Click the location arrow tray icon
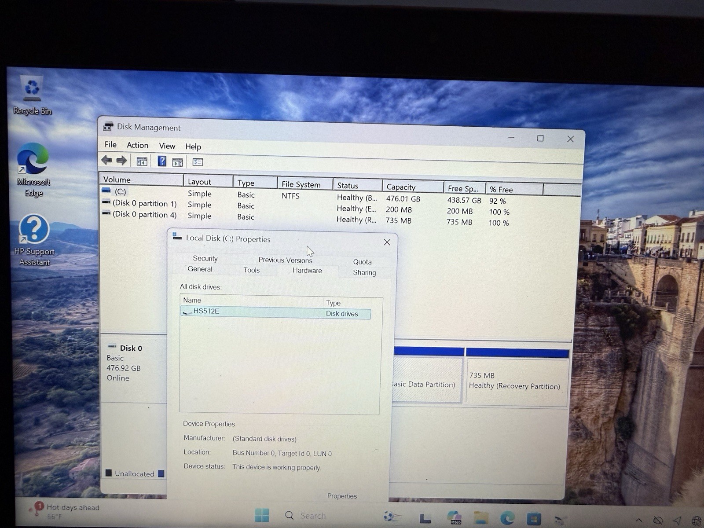704x528 pixels. [x=677, y=521]
